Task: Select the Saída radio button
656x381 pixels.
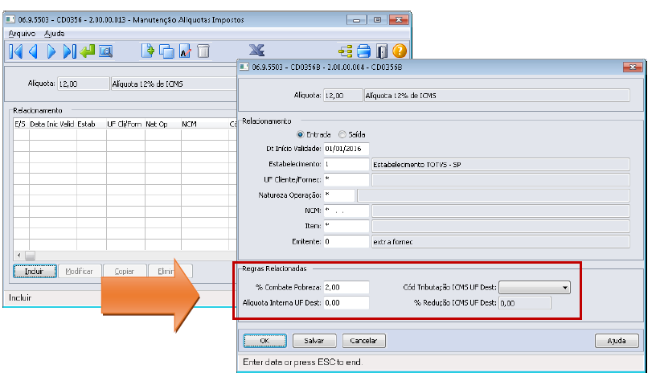Action: (342, 135)
